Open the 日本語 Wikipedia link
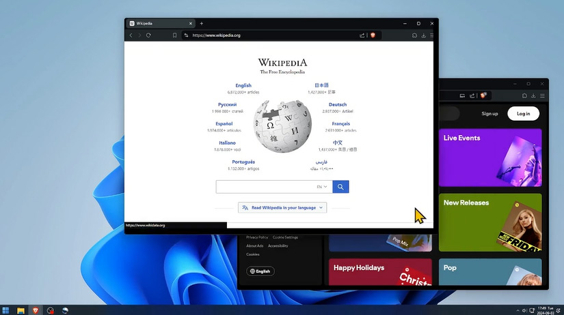This screenshot has width=564, height=315. [x=321, y=85]
